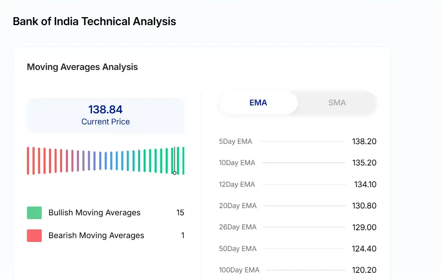Select the 100Day EMA label
Screen dimensions: 441x280
click(x=239, y=270)
